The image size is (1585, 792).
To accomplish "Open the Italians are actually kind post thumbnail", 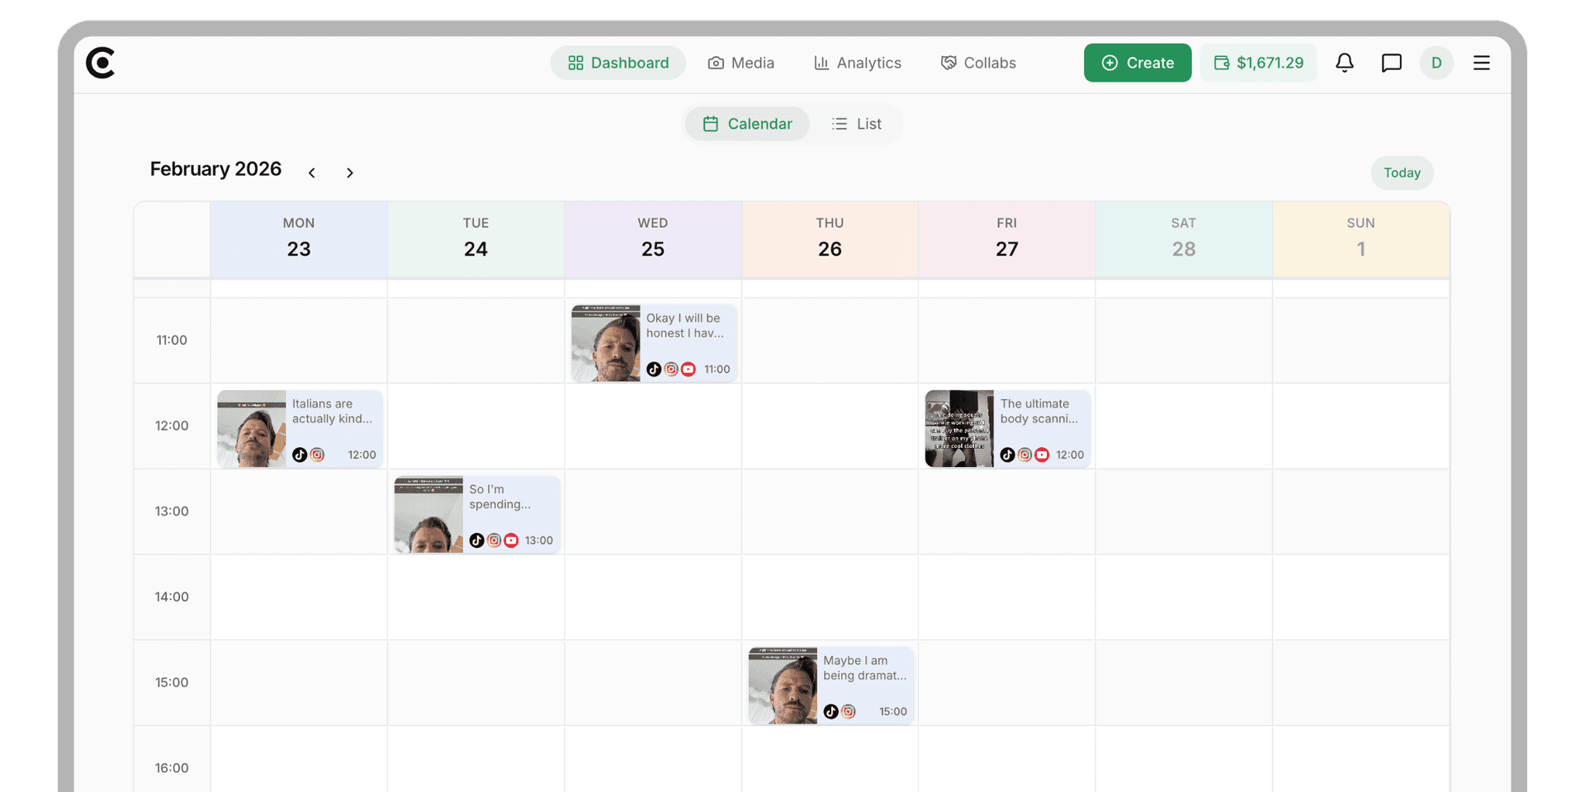I will tap(251, 427).
